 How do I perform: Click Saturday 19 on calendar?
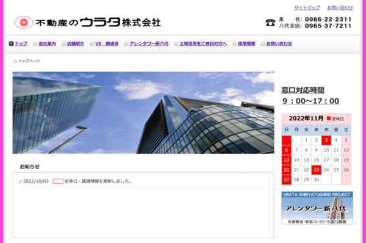(x=346, y=160)
